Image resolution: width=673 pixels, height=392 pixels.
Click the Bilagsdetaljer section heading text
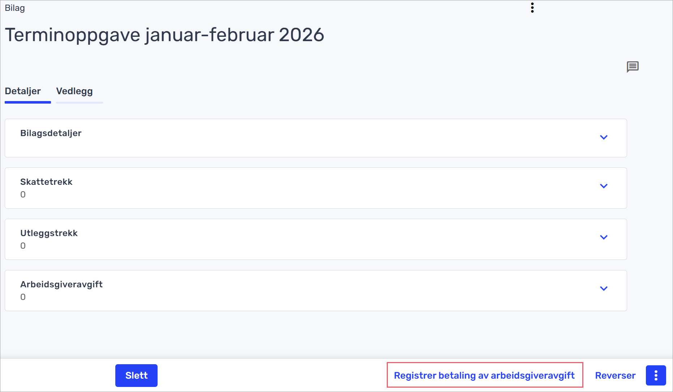51,133
